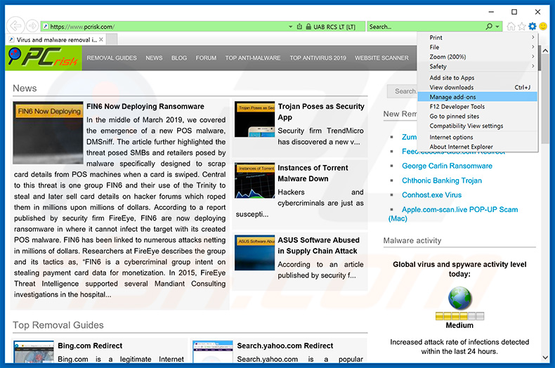
Task: Click the website Search box
Action: [x=402, y=91]
